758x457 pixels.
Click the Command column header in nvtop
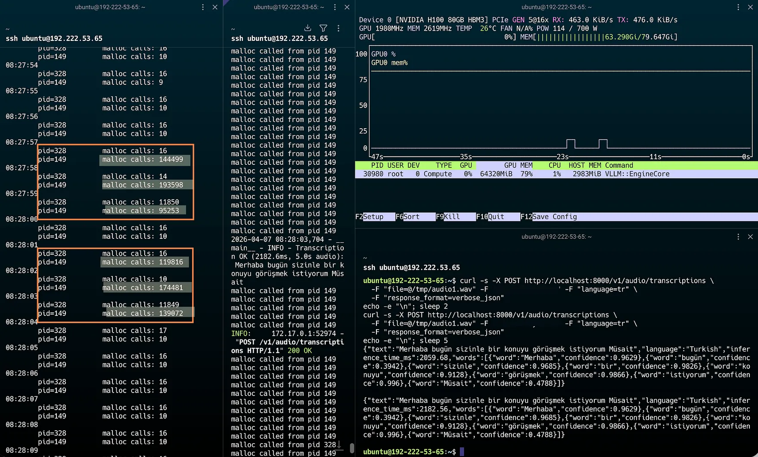(619, 166)
